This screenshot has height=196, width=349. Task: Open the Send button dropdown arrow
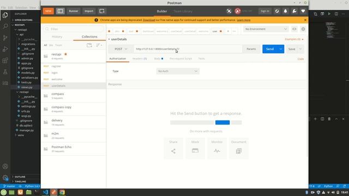pyautogui.click(x=281, y=49)
